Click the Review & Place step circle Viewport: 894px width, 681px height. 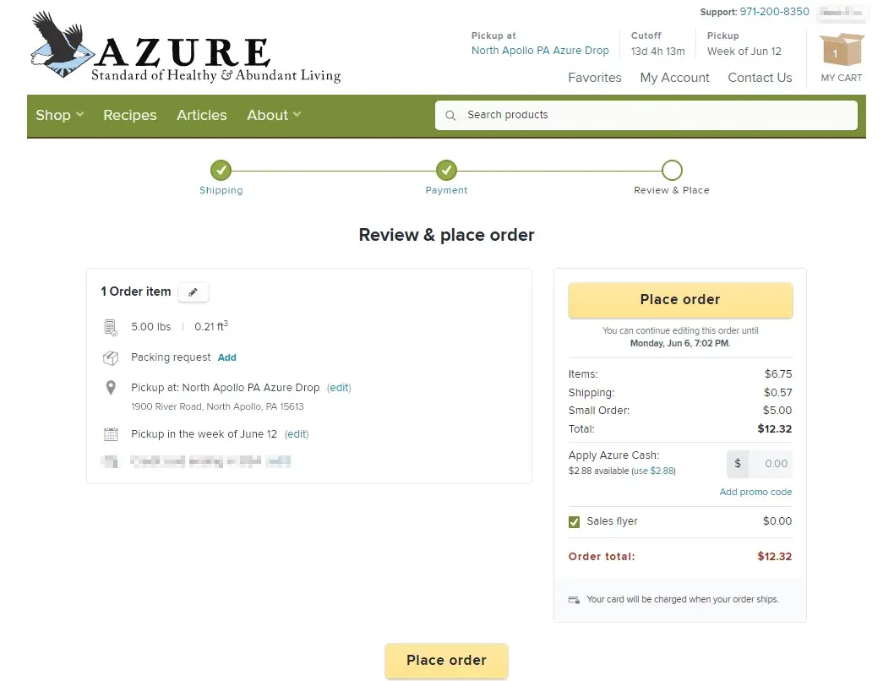pos(672,171)
